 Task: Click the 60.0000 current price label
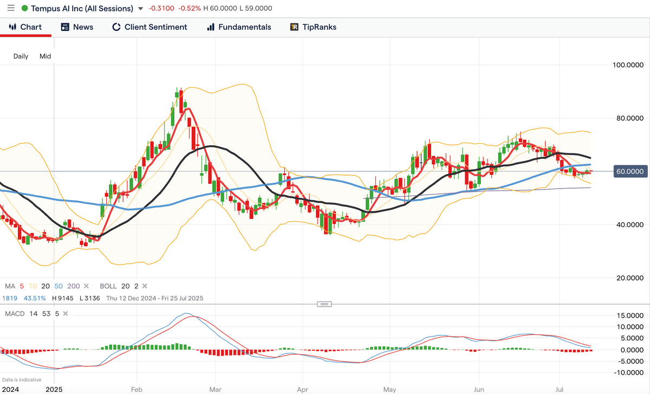pyautogui.click(x=631, y=171)
